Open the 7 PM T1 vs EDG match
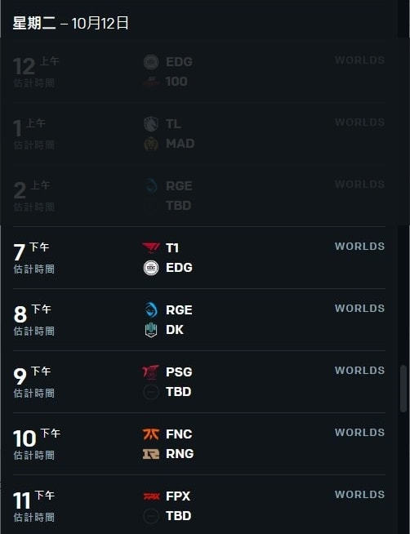 (x=199, y=257)
